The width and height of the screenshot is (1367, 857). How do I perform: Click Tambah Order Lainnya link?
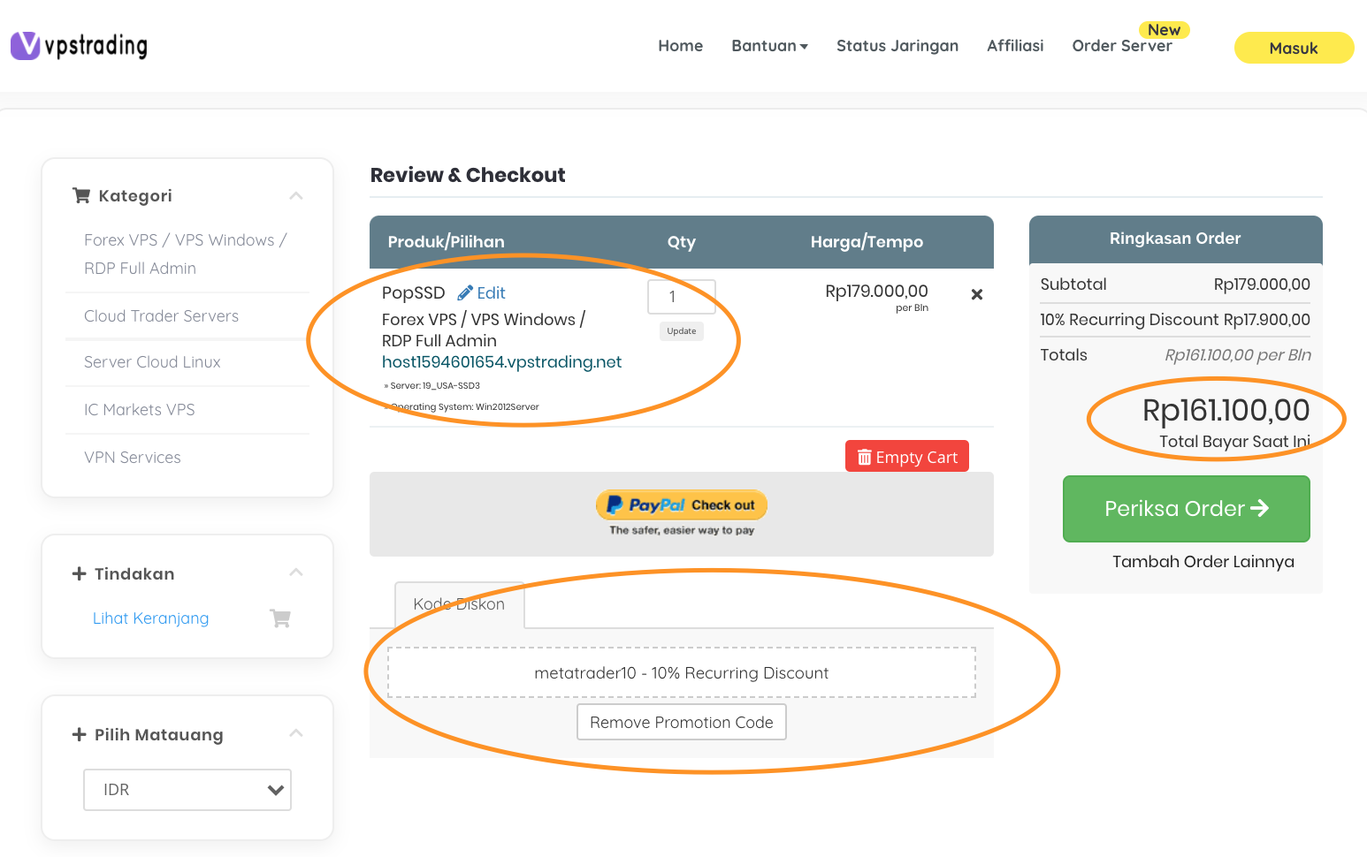coord(1203,562)
